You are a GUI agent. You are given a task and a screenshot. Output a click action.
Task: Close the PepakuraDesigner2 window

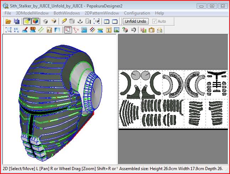(x=223, y=6)
